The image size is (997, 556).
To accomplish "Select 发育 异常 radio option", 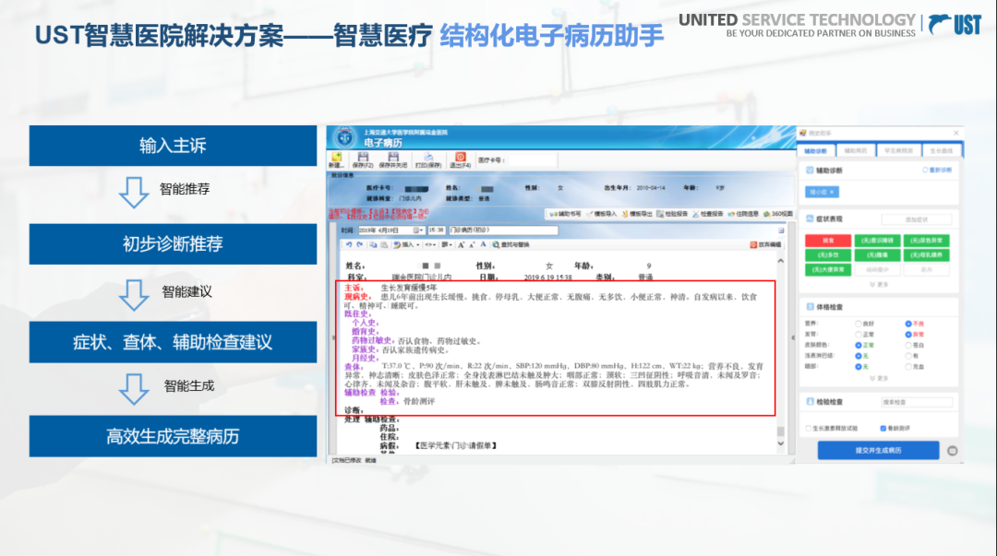I will (908, 334).
